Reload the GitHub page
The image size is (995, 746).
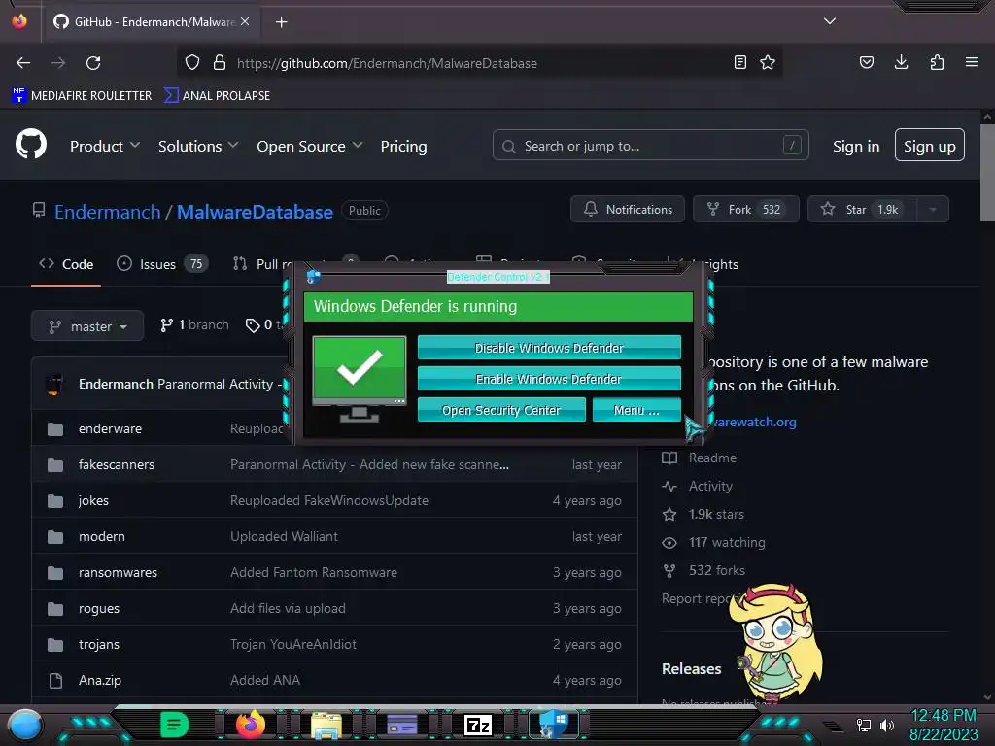tap(93, 63)
